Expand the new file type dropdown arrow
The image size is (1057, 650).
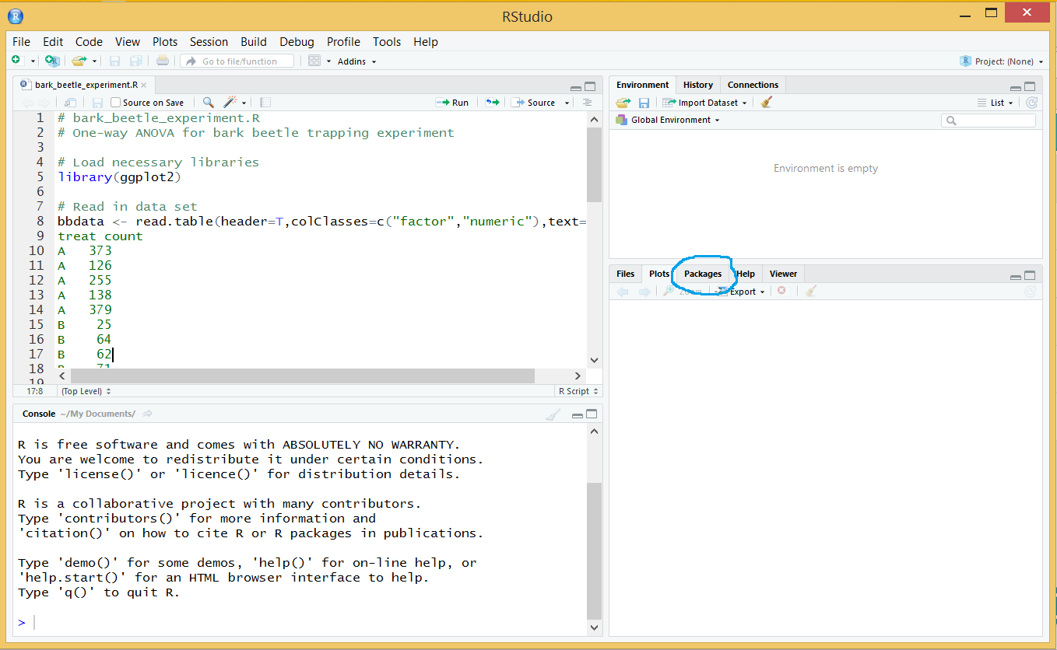click(x=33, y=61)
